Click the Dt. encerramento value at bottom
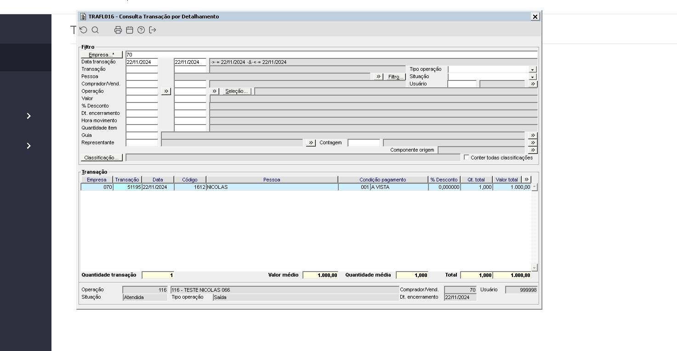677x351 pixels. (461, 297)
